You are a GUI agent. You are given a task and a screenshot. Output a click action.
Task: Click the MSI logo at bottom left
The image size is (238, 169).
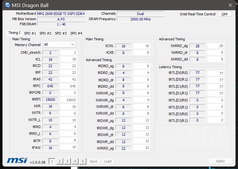pos(17,161)
